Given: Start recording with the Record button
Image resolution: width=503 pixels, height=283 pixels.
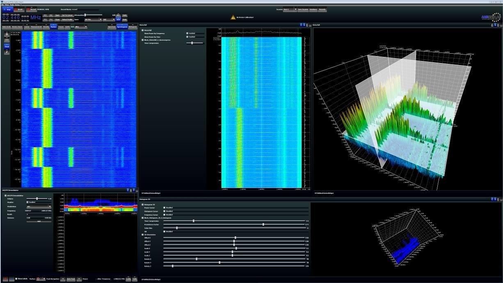Looking at the screenshot, I should tap(31, 9).
